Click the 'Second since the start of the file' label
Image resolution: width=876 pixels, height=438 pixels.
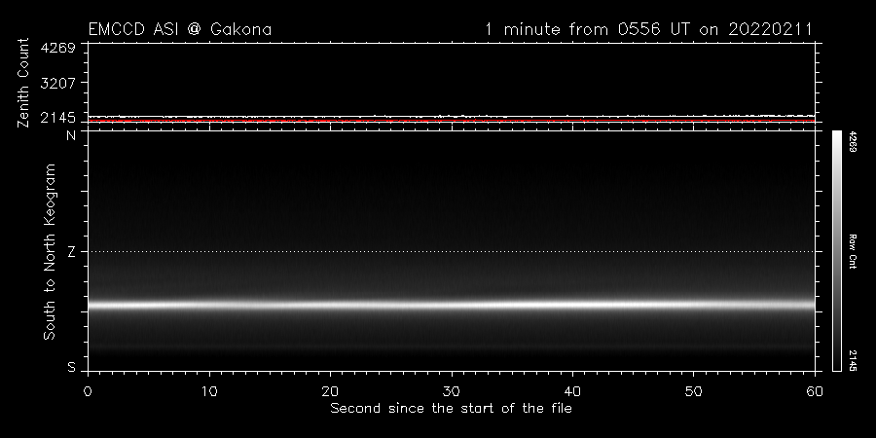pyautogui.click(x=452, y=409)
